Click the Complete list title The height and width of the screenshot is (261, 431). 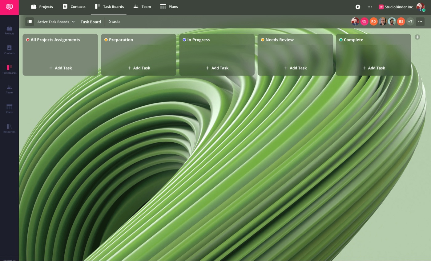tap(353, 40)
